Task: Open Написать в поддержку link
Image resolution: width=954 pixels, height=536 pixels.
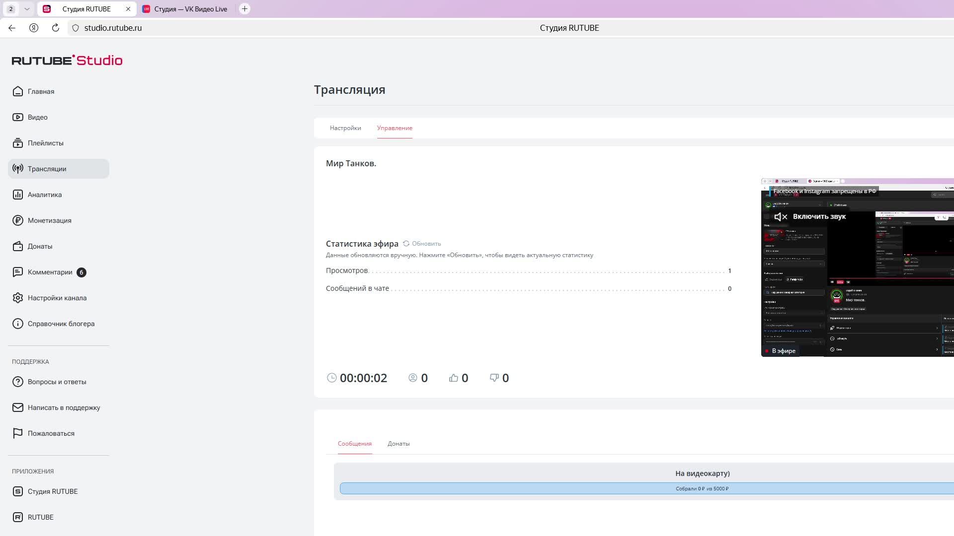Action: (x=64, y=407)
